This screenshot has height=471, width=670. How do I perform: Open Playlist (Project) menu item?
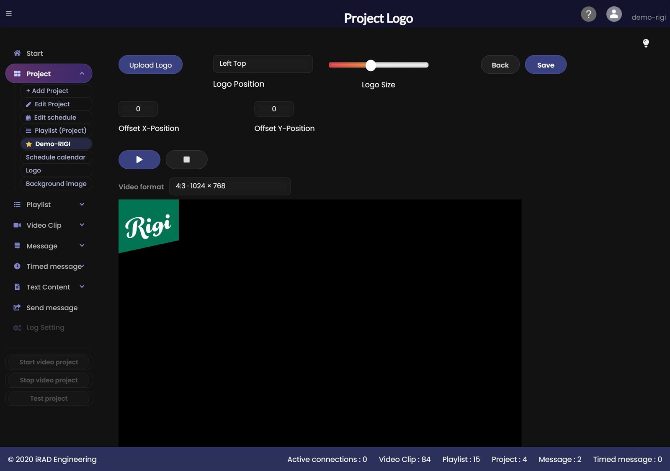56,131
